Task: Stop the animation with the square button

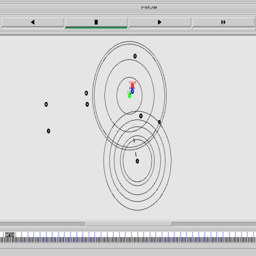Action: tap(96, 22)
